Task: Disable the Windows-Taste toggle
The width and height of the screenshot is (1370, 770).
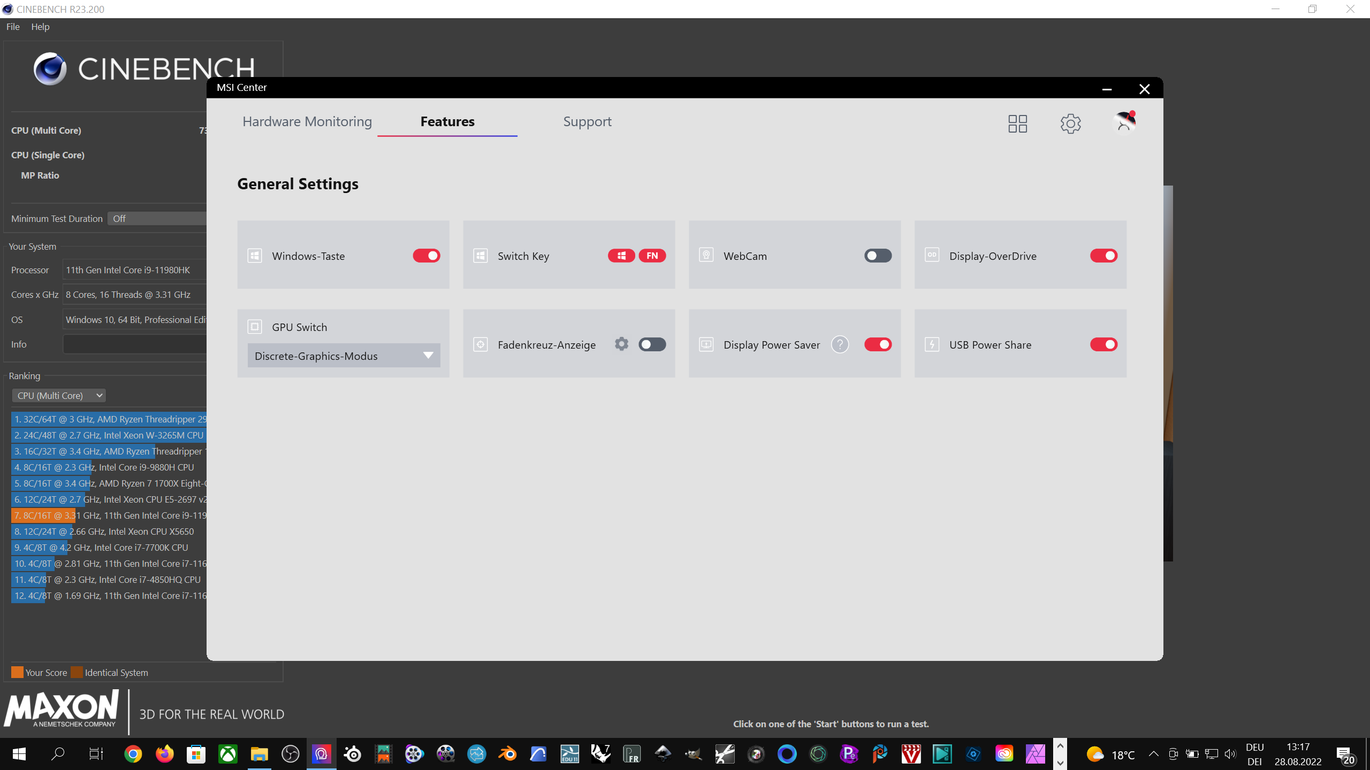Action: click(426, 256)
